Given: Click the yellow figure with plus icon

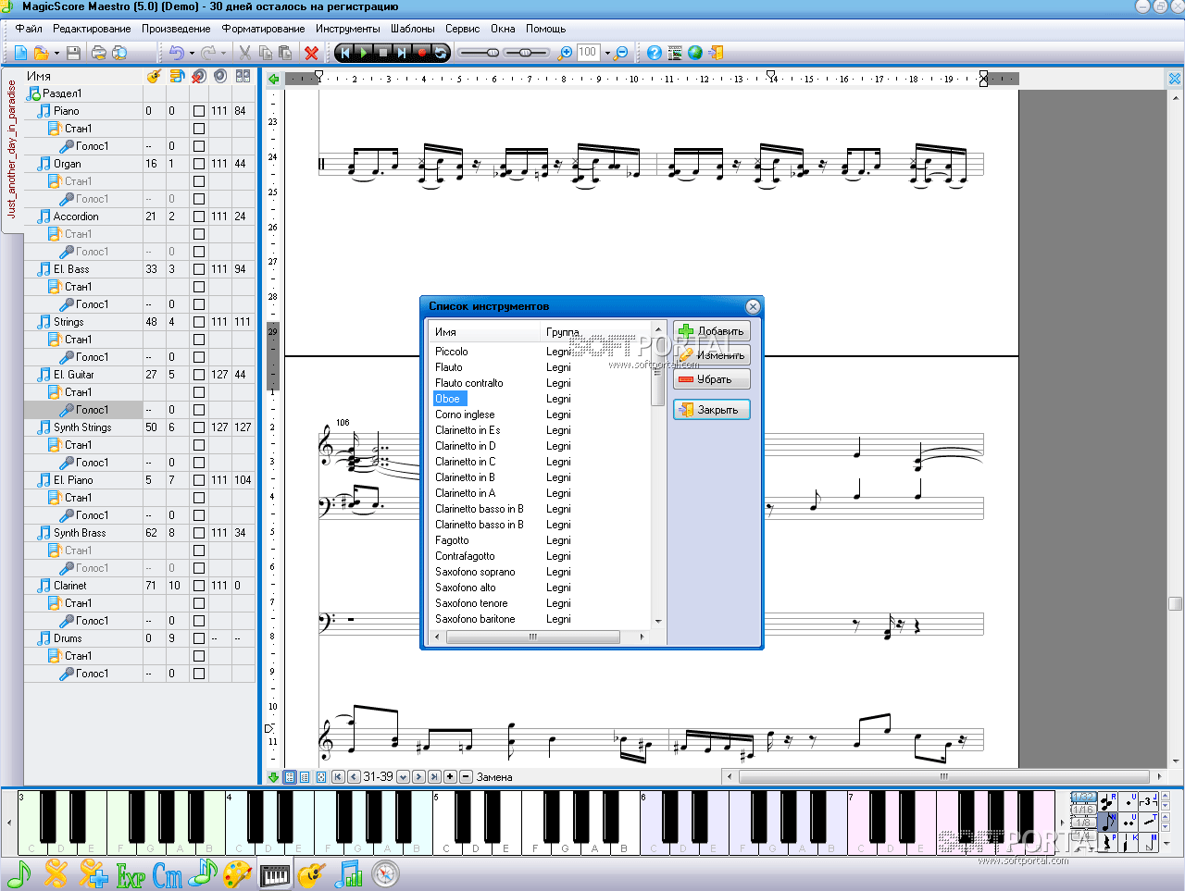Looking at the screenshot, I should (x=93, y=873).
